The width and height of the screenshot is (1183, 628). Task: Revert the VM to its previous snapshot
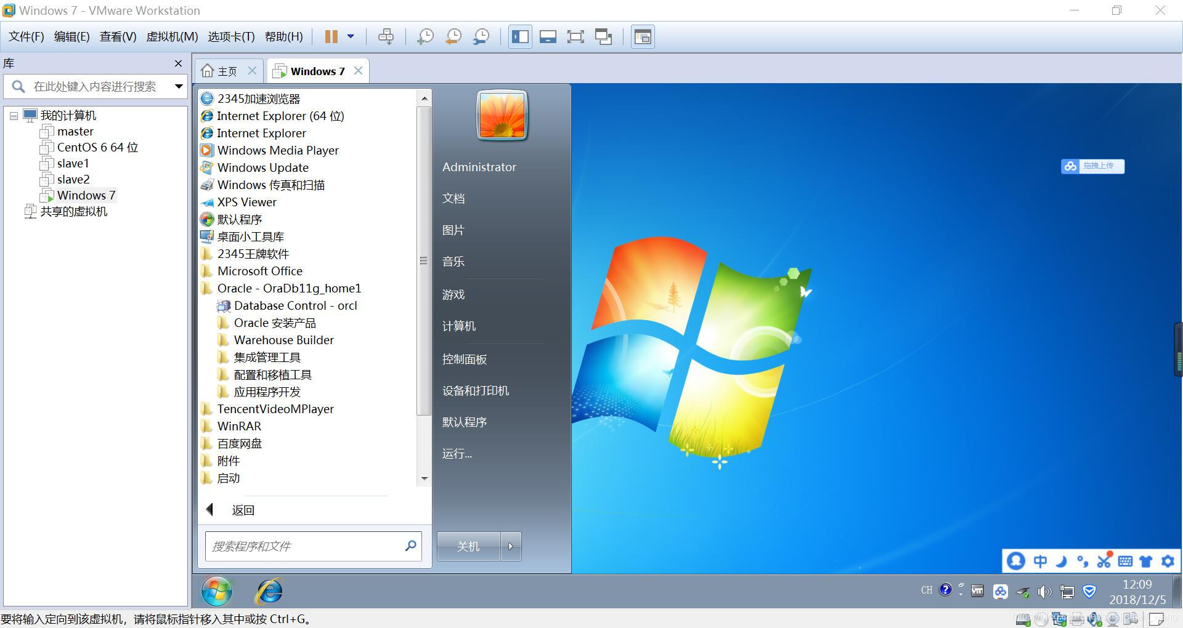point(453,37)
